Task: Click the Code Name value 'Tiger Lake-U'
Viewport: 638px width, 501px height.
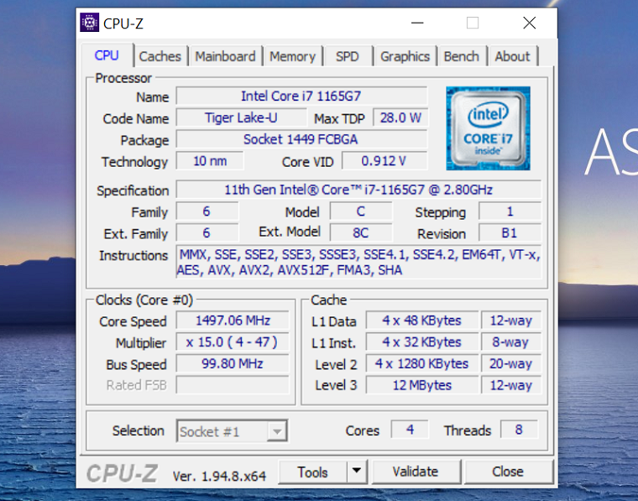Action: (x=241, y=117)
